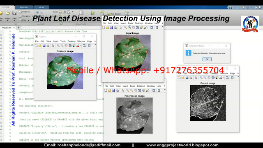This screenshot has height=148, width=263.
Task: Click the Insert Colorbar icon in Input Image toolbar
Action: pos(157,28)
